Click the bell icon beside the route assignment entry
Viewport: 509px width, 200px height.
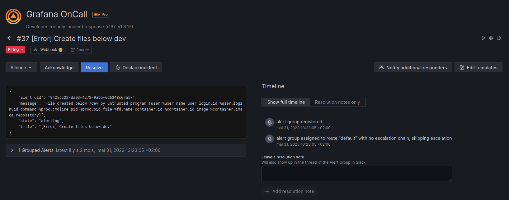coord(270,139)
